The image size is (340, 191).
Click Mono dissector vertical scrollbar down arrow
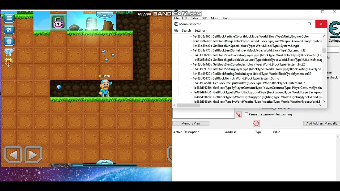(324, 101)
